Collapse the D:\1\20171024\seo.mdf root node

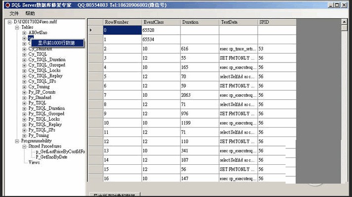pos(9,22)
